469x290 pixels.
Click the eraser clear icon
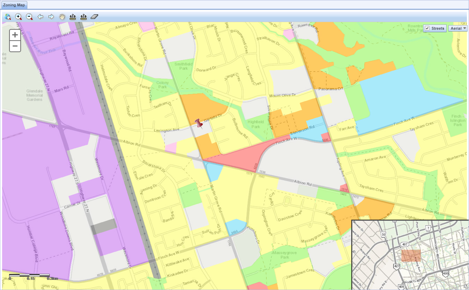95,17
